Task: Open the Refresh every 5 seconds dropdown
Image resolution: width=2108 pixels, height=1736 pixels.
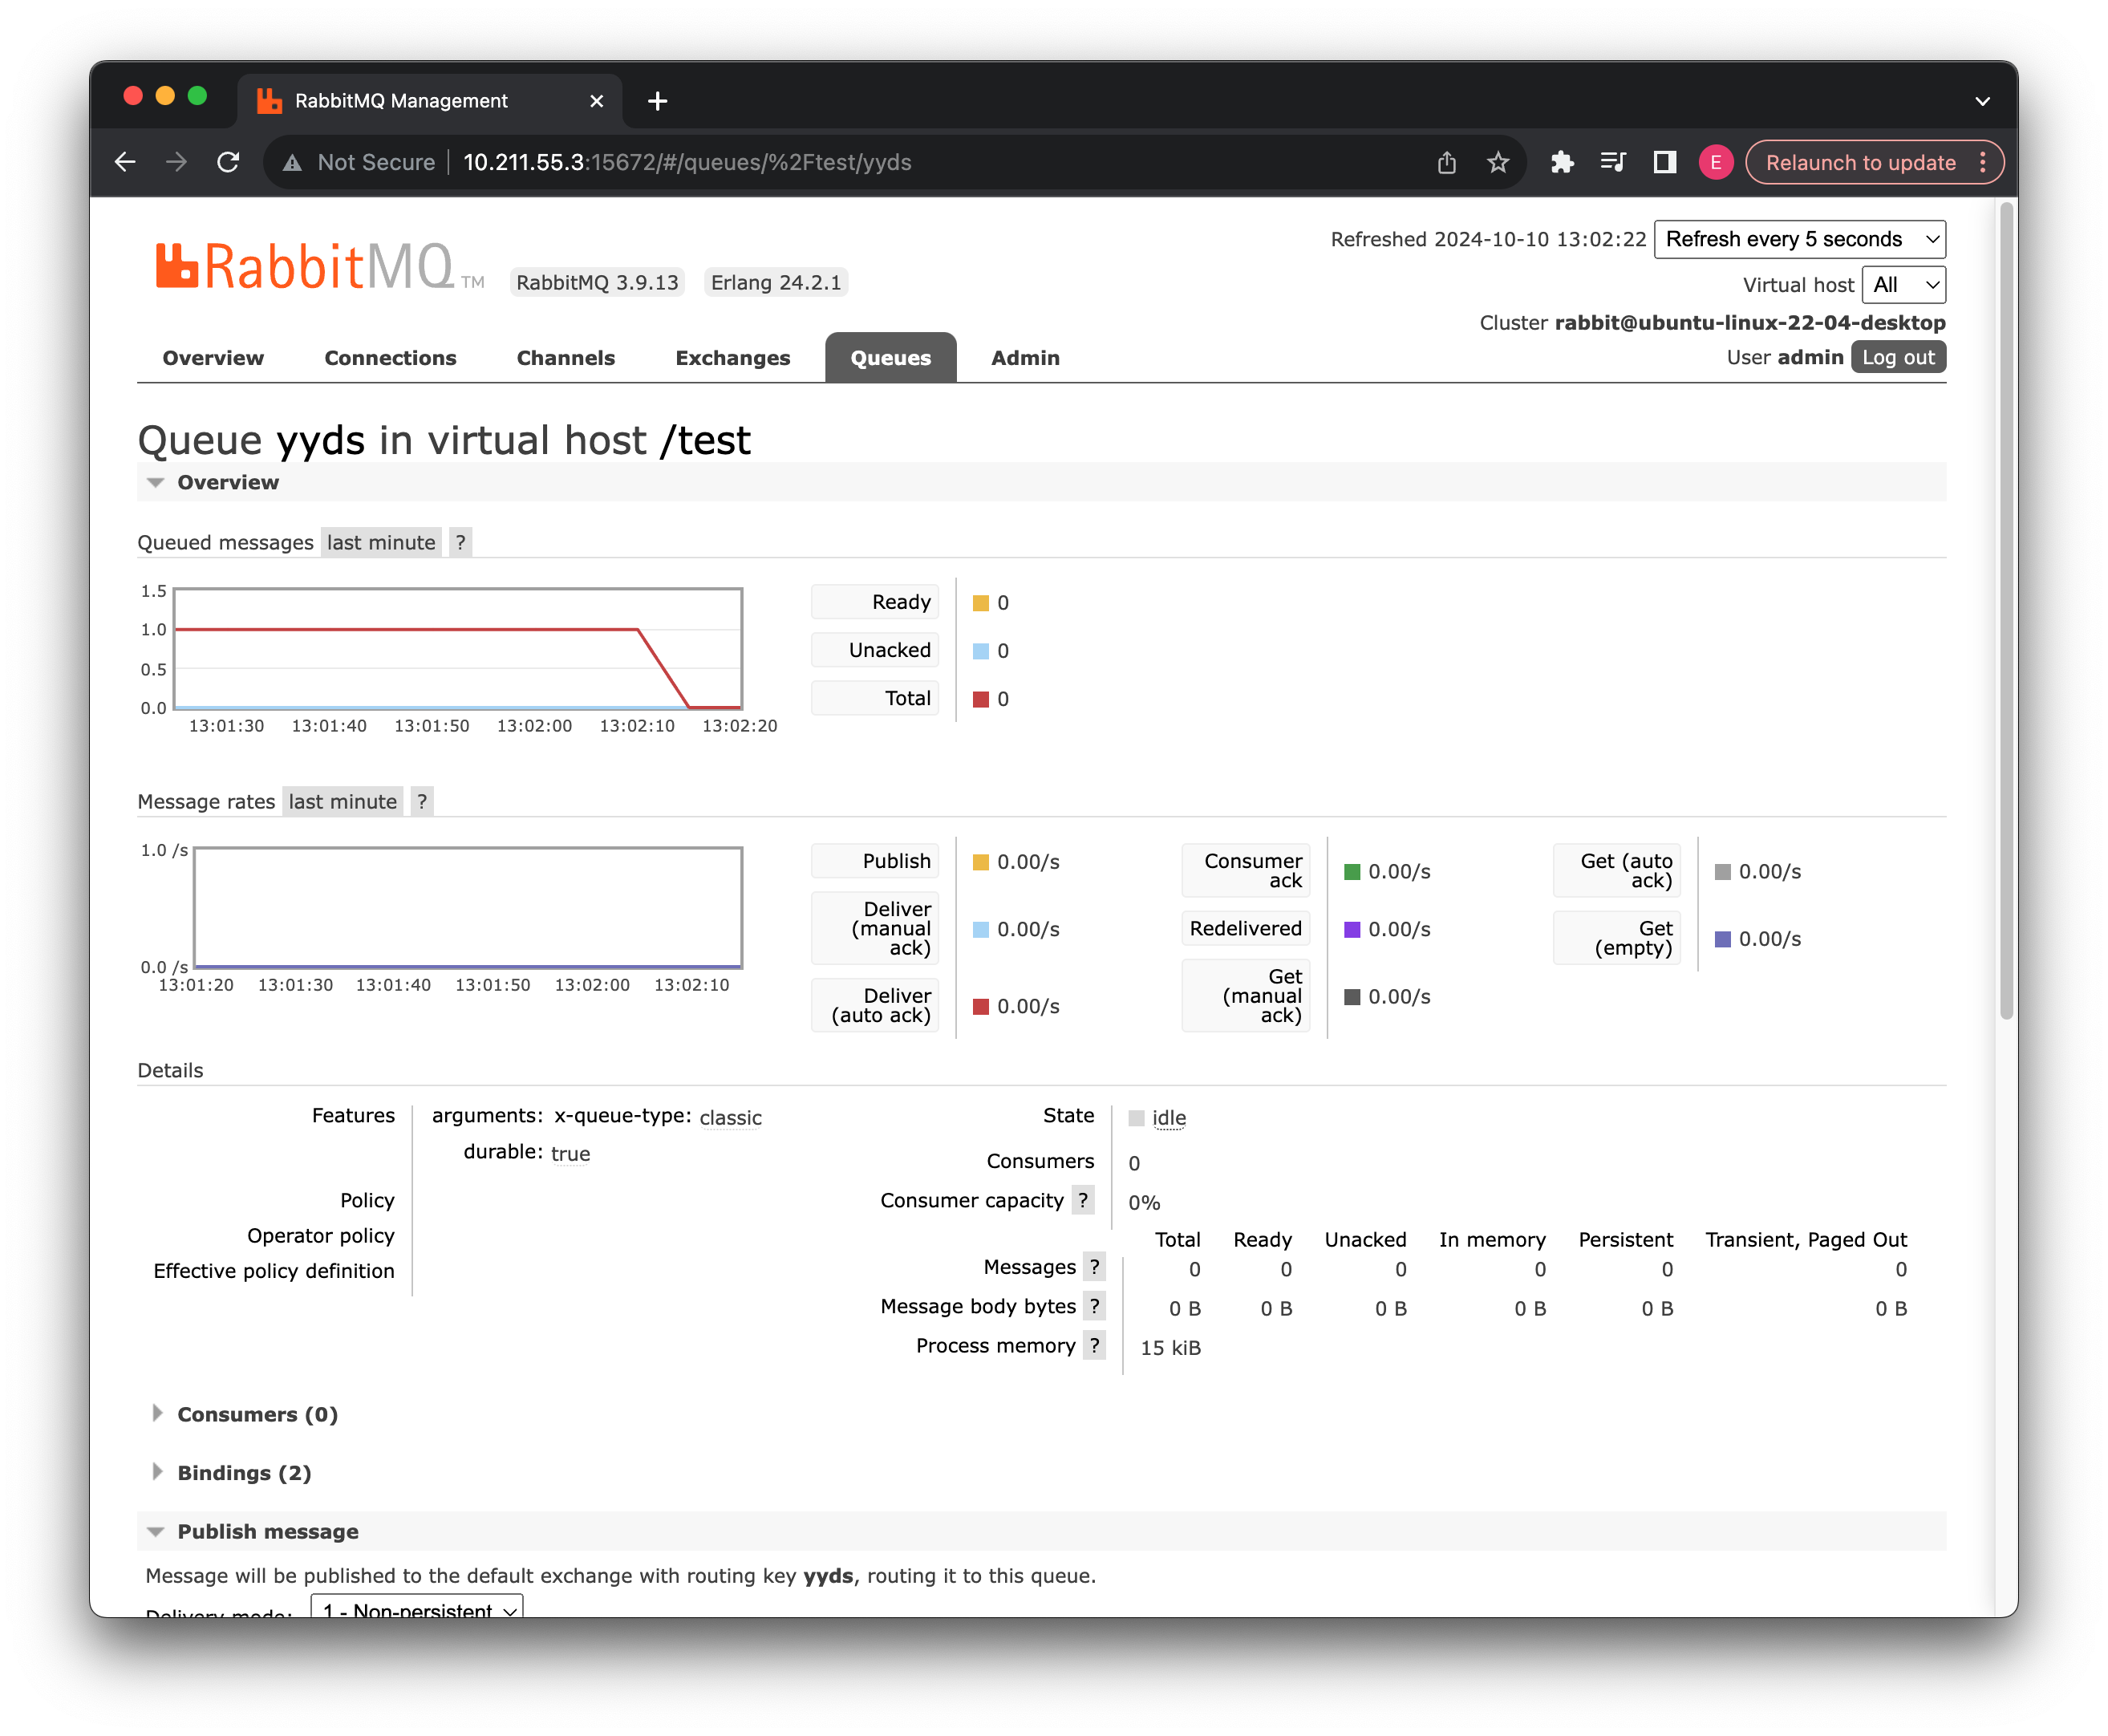Action: pyautogui.click(x=1799, y=239)
